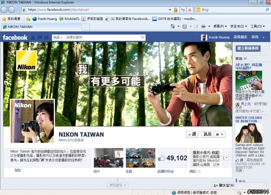
Task: Open the 聊天室(6) chat bar
Action: click(x=239, y=185)
